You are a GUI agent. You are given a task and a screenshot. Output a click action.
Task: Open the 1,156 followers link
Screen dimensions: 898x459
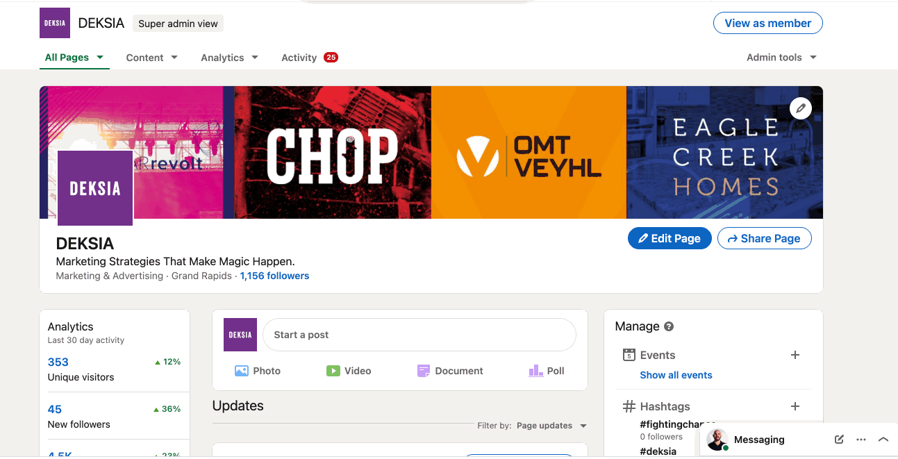(x=274, y=276)
